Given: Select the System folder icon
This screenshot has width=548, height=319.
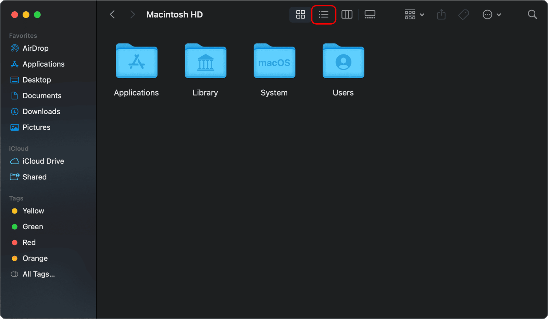Looking at the screenshot, I should (x=274, y=61).
